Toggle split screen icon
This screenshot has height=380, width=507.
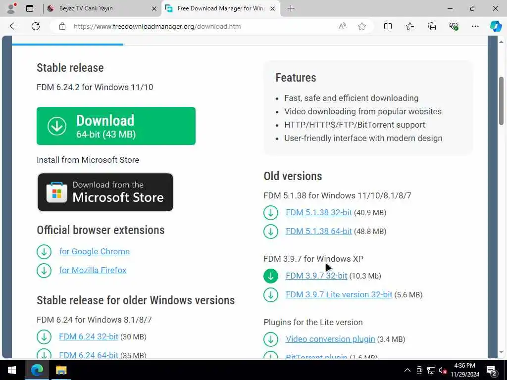(388, 26)
